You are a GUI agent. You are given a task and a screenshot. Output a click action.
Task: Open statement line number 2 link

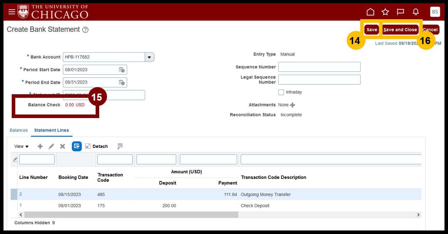coord(21,194)
